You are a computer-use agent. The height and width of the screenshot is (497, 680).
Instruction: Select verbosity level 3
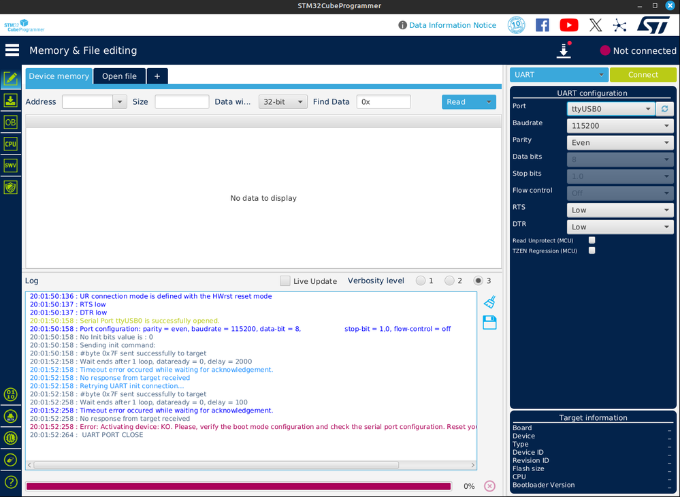pyautogui.click(x=478, y=280)
